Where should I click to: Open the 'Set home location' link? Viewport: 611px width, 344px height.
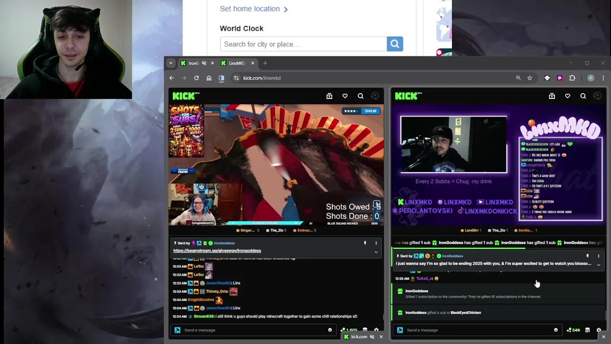(253, 9)
